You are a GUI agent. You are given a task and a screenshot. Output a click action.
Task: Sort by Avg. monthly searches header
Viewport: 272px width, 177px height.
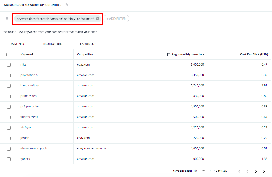click(x=187, y=54)
